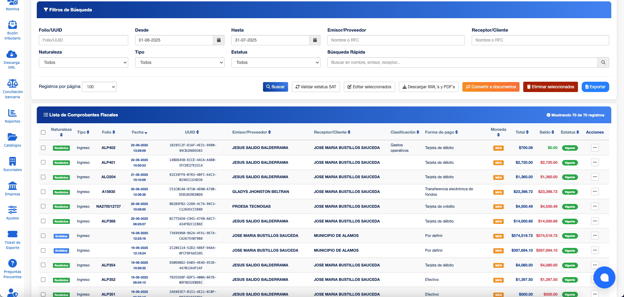Open the Catálogos folder icon

pyautogui.click(x=12, y=137)
